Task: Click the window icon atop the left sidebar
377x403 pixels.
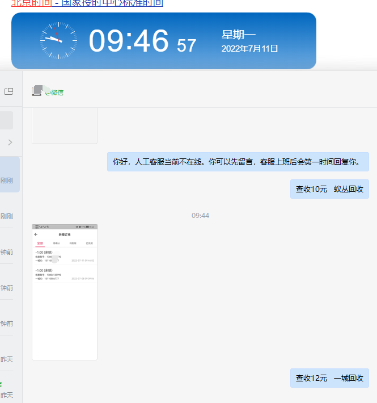Action: 9,91
